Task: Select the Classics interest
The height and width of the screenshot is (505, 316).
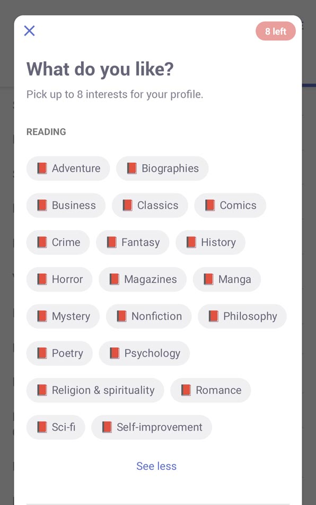Action: pos(150,205)
